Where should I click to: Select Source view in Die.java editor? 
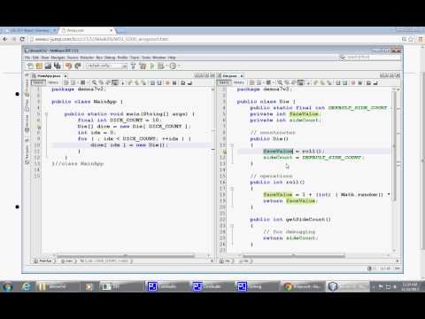point(224,82)
